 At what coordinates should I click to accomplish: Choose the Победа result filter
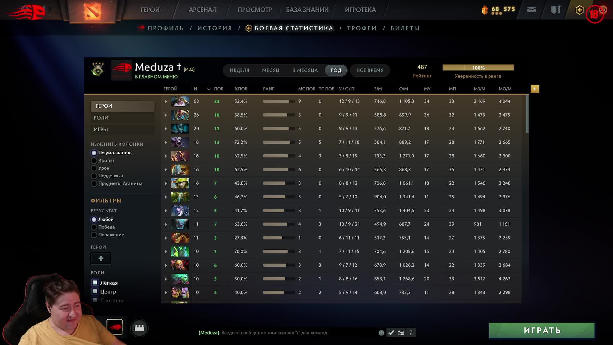click(94, 227)
